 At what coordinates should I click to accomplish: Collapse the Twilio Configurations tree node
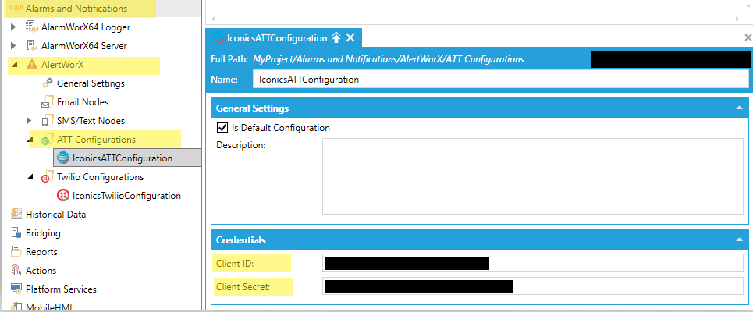point(29,177)
